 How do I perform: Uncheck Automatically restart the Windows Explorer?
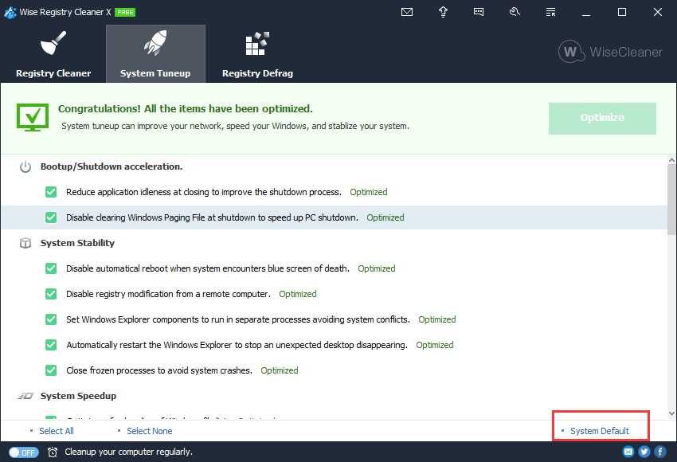tap(51, 345)
